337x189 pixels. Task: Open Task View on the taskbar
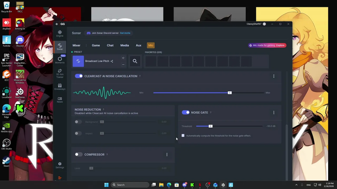[154, 185]
